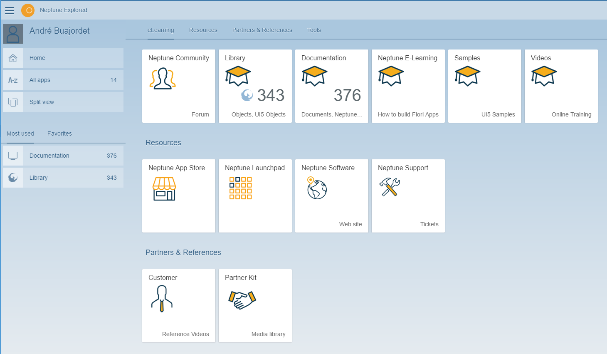The width and height of the screenshot is (607, 354).
Task: Click the How to build Fiori Apps text
Action: [408, 114]
